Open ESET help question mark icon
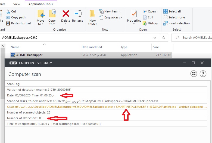 point(203,74)
